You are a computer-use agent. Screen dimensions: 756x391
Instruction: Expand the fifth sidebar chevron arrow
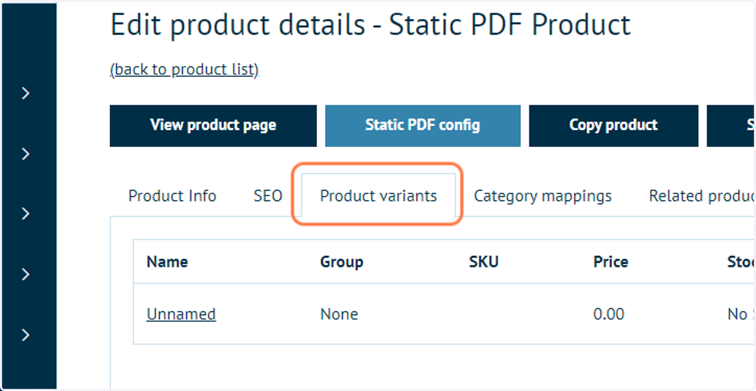pos(26,335)
